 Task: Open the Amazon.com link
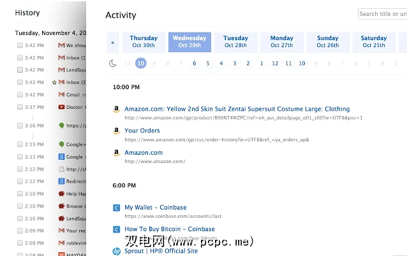(144, 153)
